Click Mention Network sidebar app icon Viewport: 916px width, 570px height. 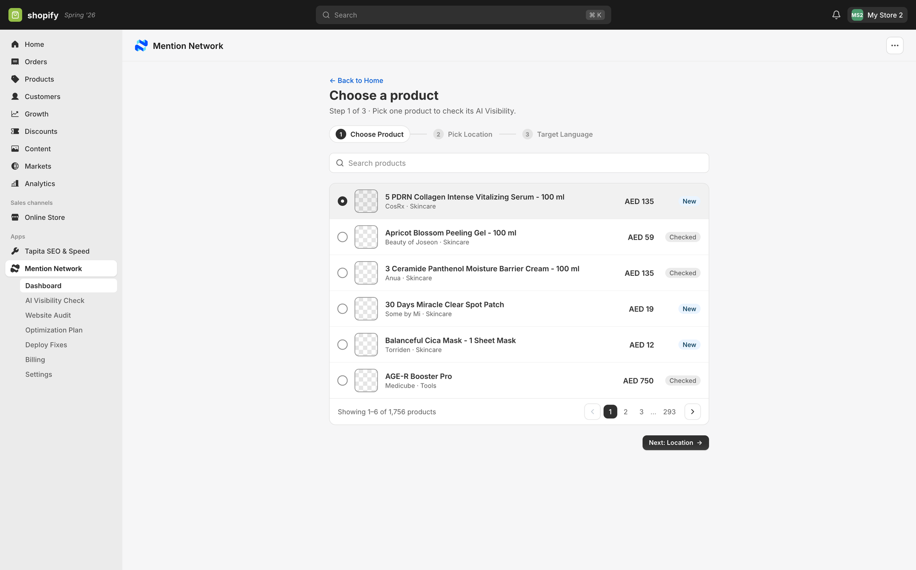(15, 269)
